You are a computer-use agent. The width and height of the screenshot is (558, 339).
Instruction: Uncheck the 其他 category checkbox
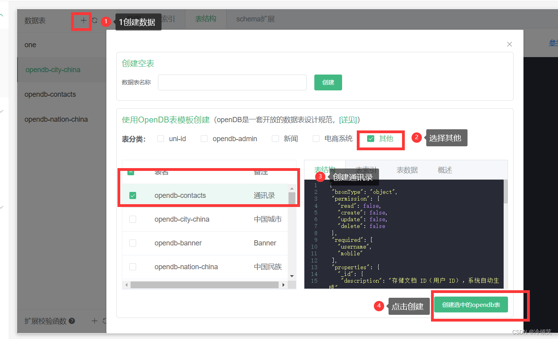(x=371, y=139)
